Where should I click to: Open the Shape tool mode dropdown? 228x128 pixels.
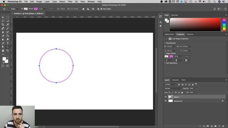pos(15,9)
